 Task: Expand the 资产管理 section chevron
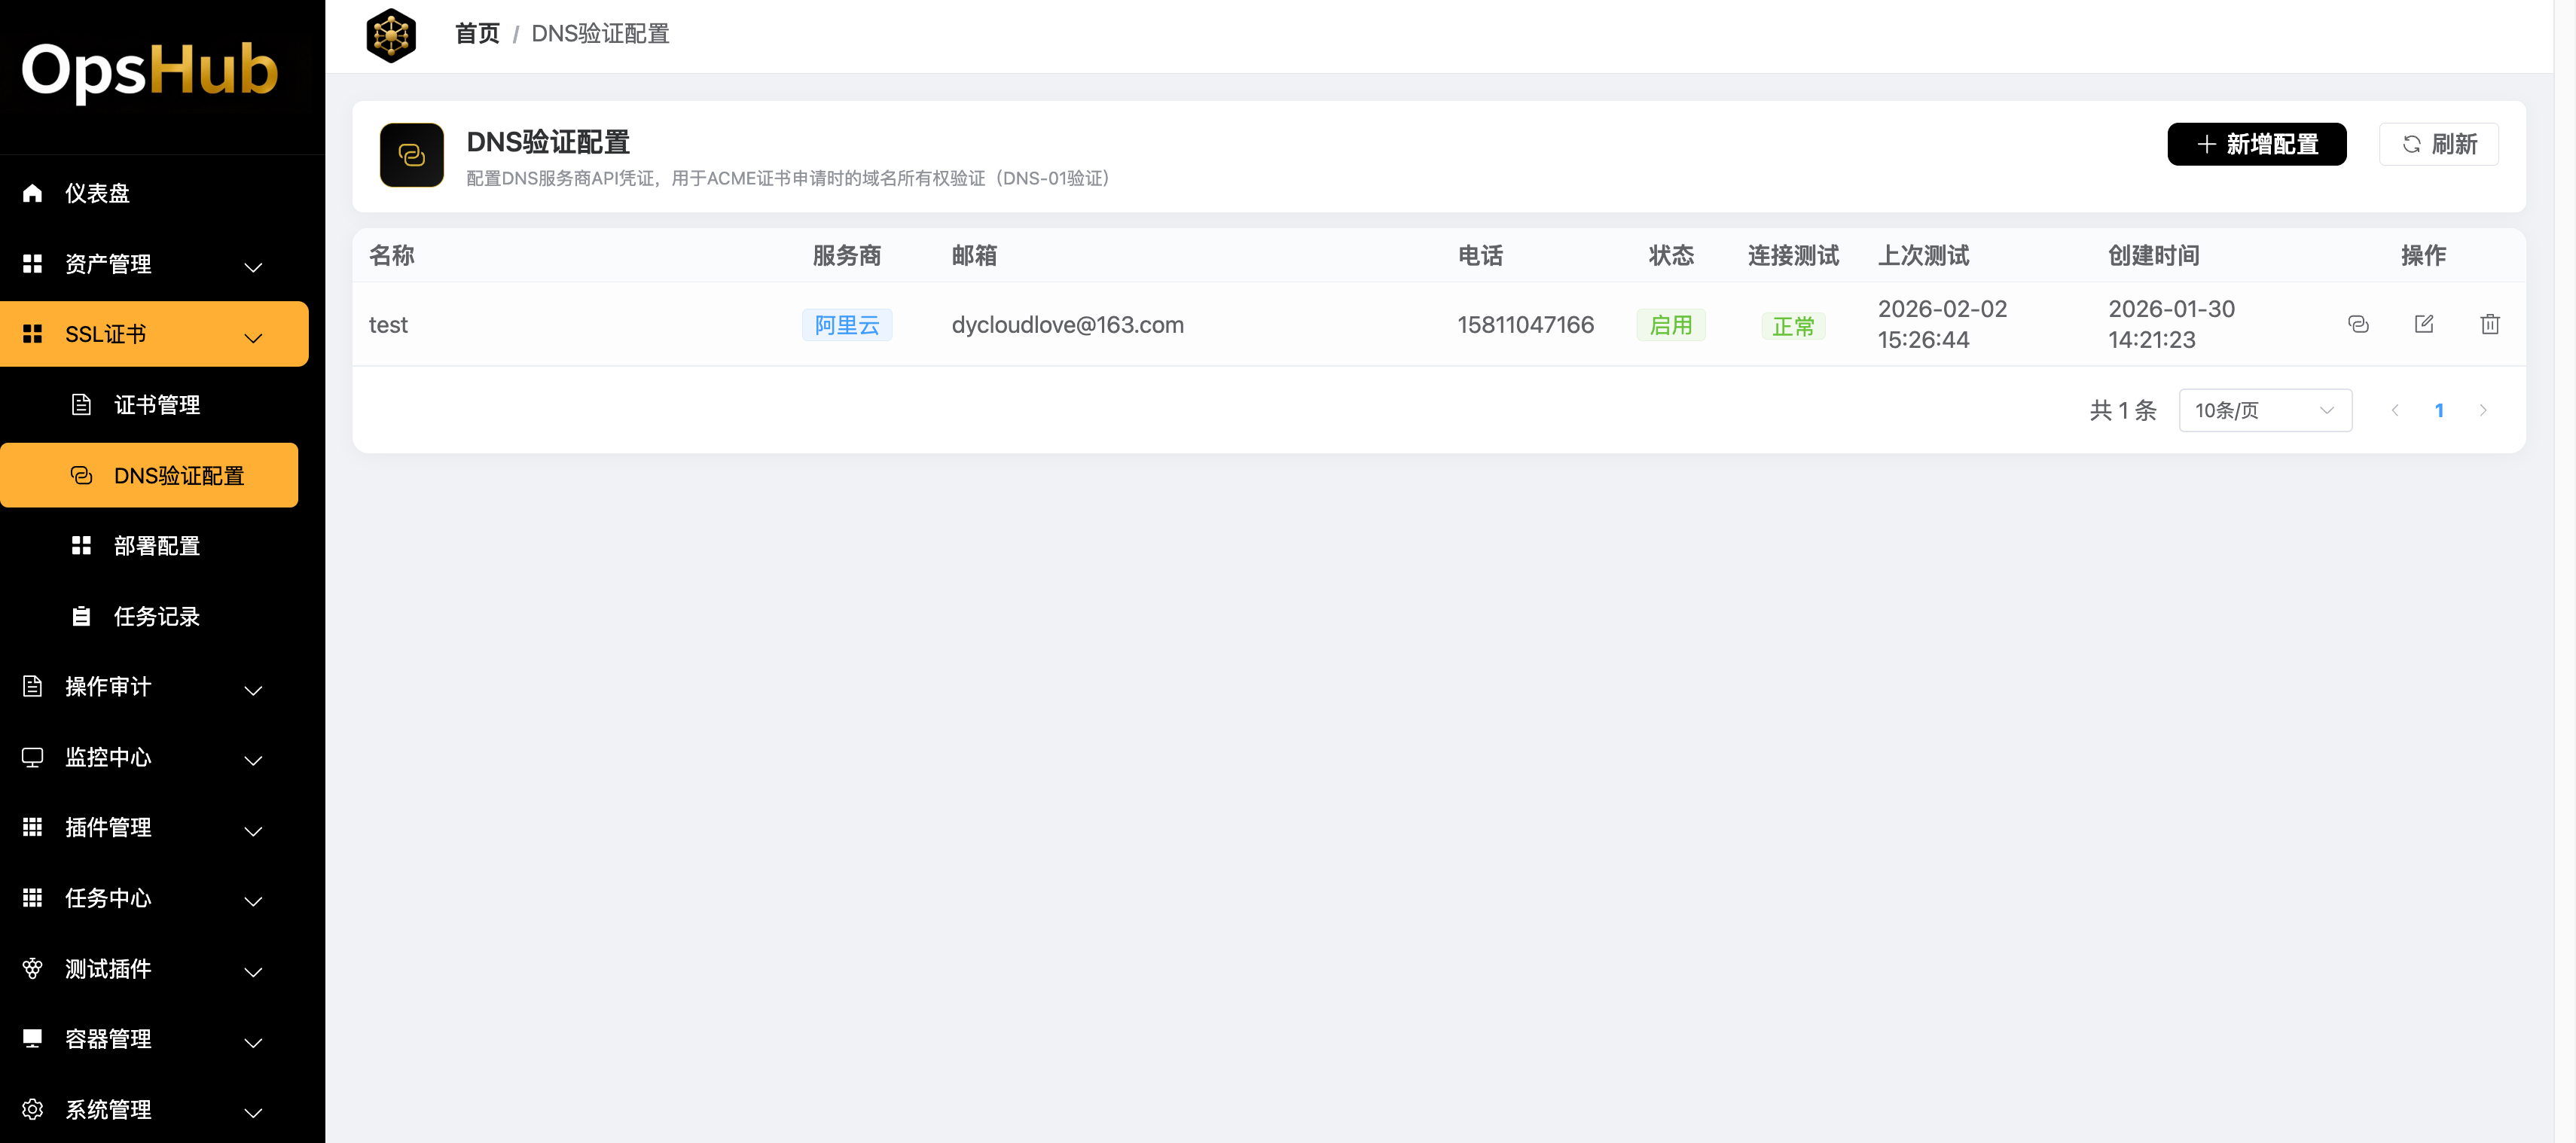[252, 266]
